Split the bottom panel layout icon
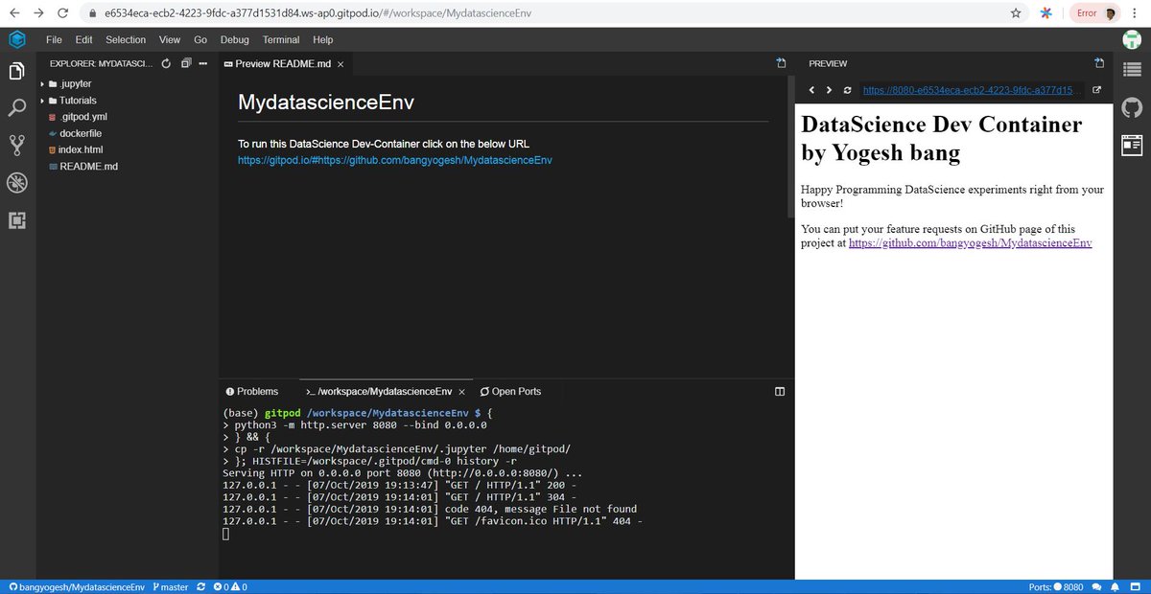The height and width of the screenshot is (594, 1151). (780, 391)
